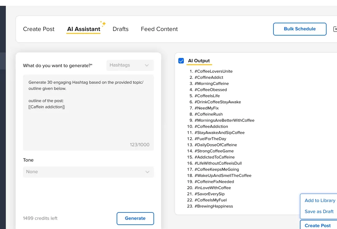Viewport: 337px width, 229px height.
Task: Click the #CoffeineRush hashtag
Action: (x=208, y=114)
